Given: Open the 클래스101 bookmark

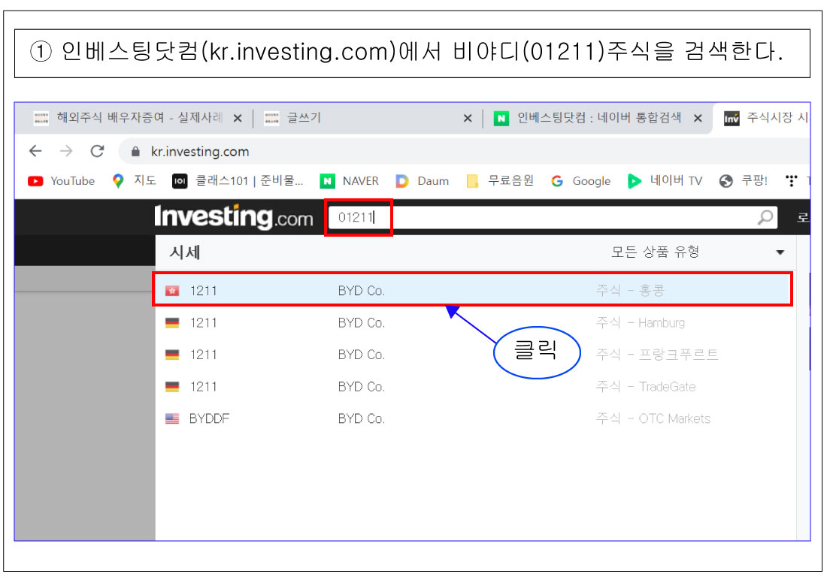Looking at the screenshot, I should (x=238, y=181).
